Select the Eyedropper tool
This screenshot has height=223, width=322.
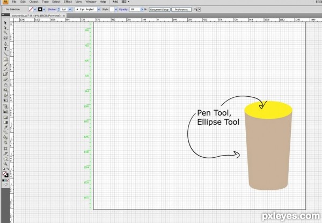(x=5, y=127)
